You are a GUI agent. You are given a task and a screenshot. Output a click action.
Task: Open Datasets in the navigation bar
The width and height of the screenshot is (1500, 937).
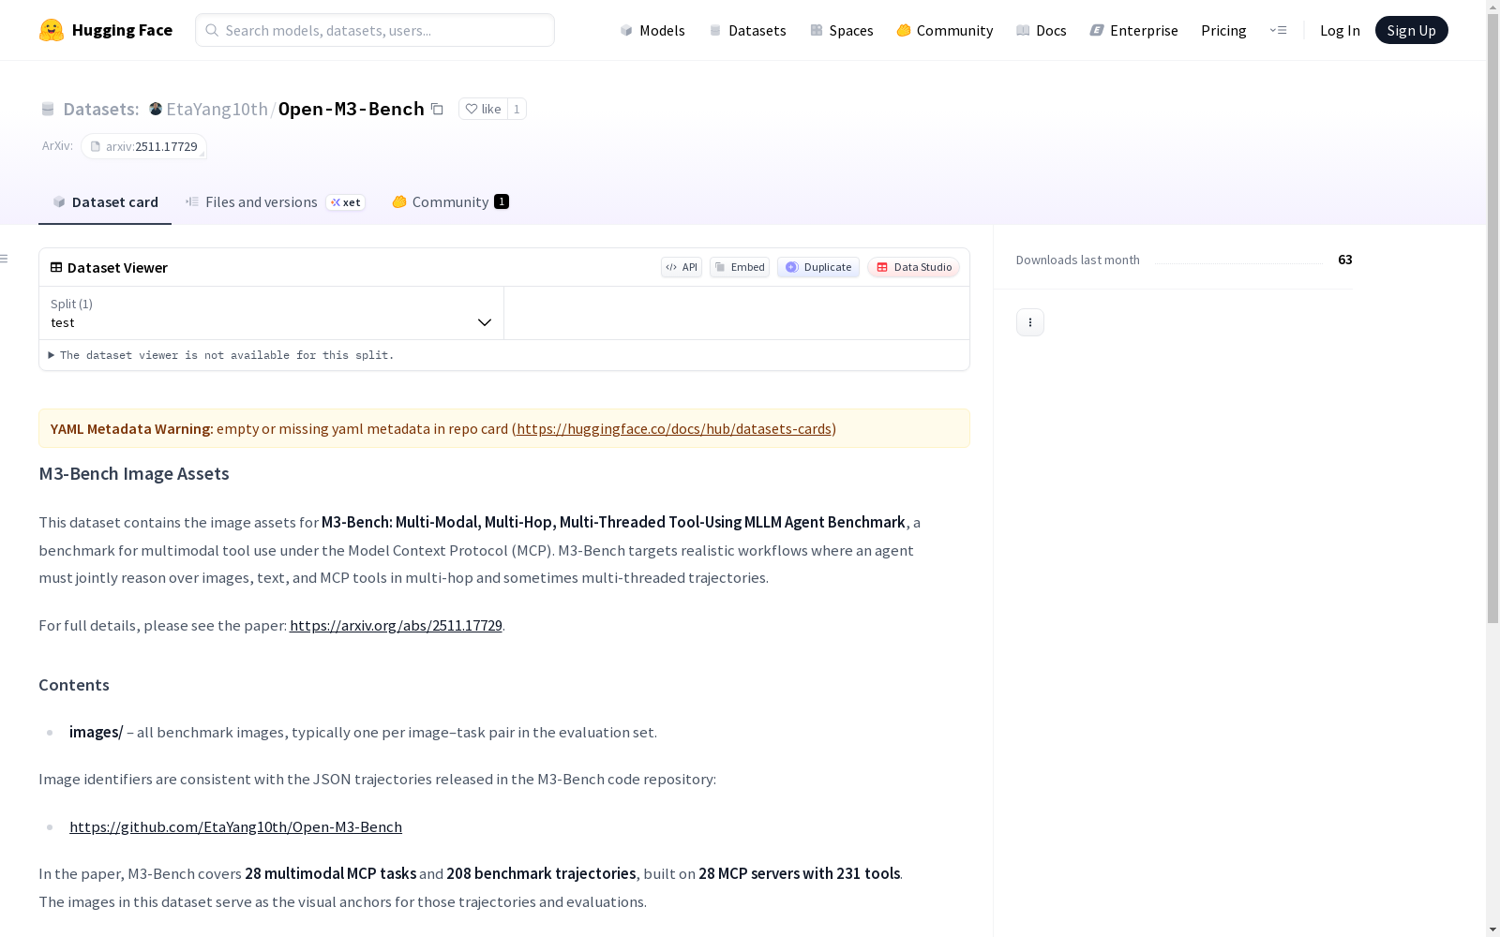747,30
